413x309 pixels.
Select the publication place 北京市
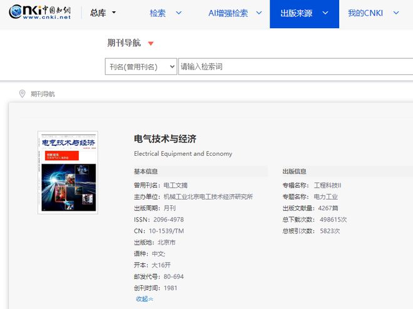pyautogui.click(x=166, y=243)
